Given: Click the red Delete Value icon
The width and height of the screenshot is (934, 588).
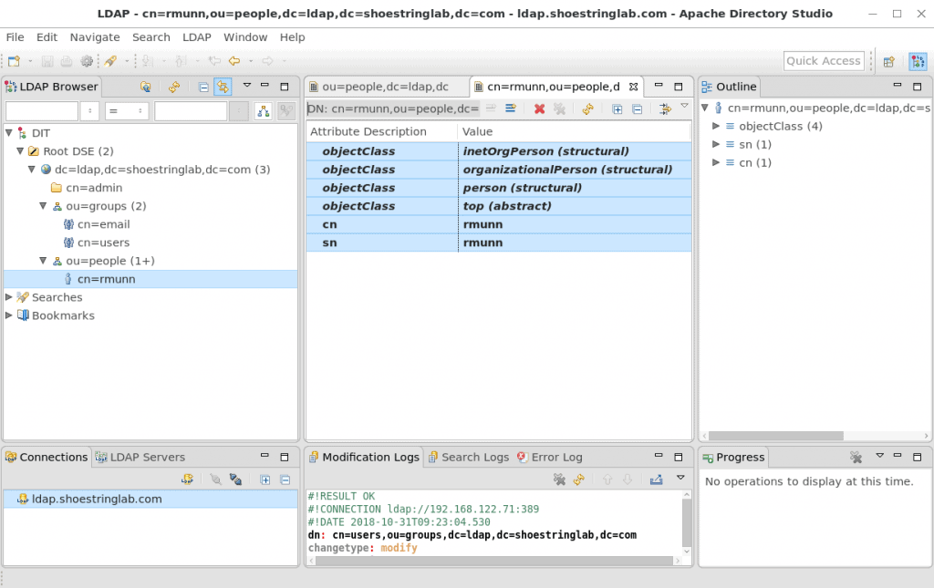Looking at the screenshot, I should pos(539,108).
